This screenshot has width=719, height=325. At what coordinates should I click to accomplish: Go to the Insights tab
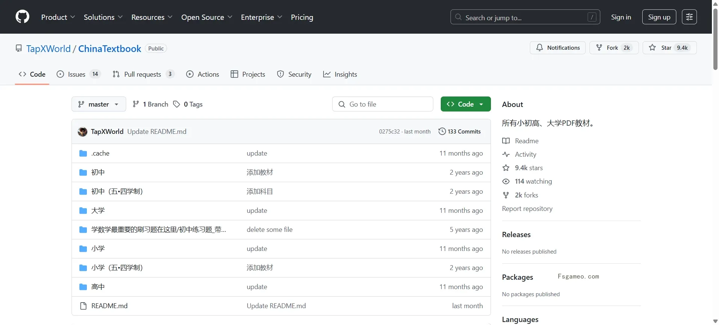coord(340,74)
